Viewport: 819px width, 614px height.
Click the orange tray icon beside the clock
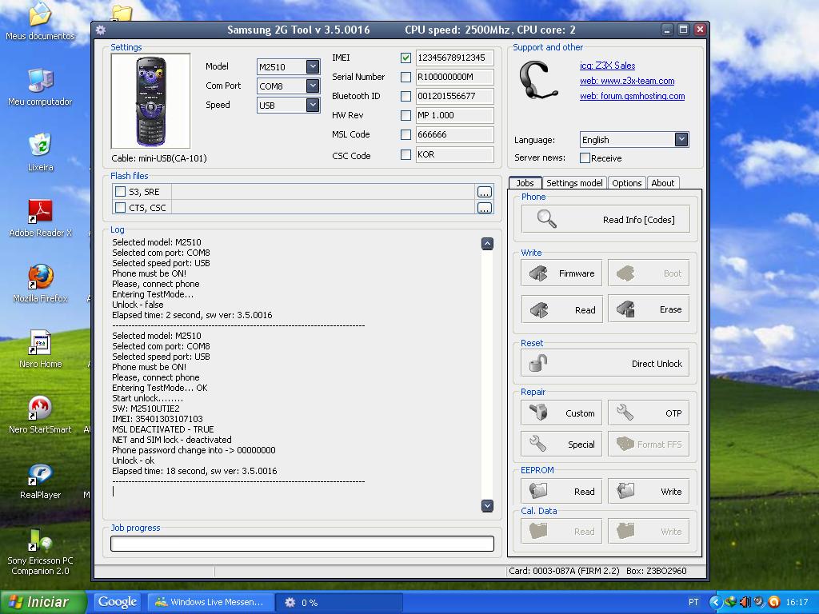pos(774,602)
